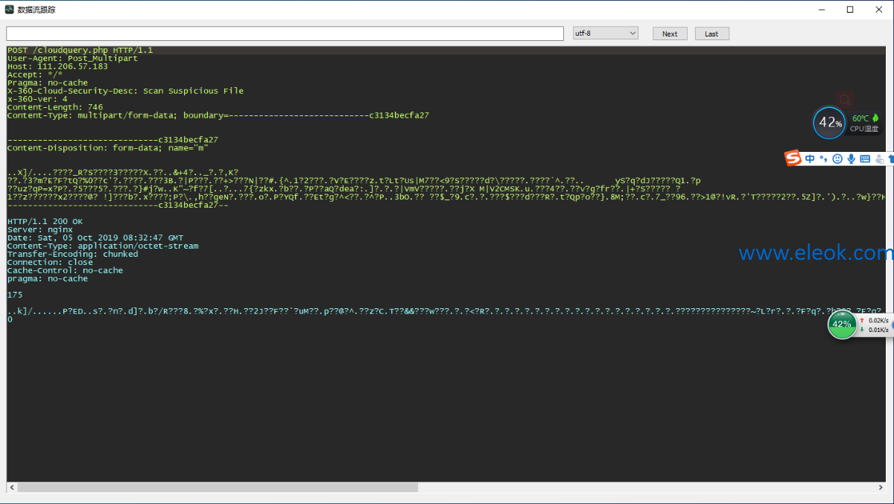This screenshot has height=504, width=894.
Task: Toggle the Chinese 中 input mode icon
Action: (x=810, y=159)
